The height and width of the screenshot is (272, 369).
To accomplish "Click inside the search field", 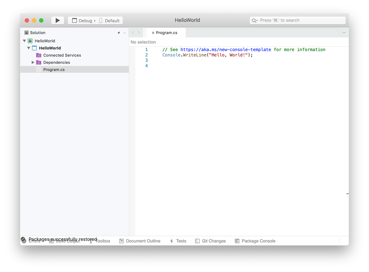I will (297, 20).
